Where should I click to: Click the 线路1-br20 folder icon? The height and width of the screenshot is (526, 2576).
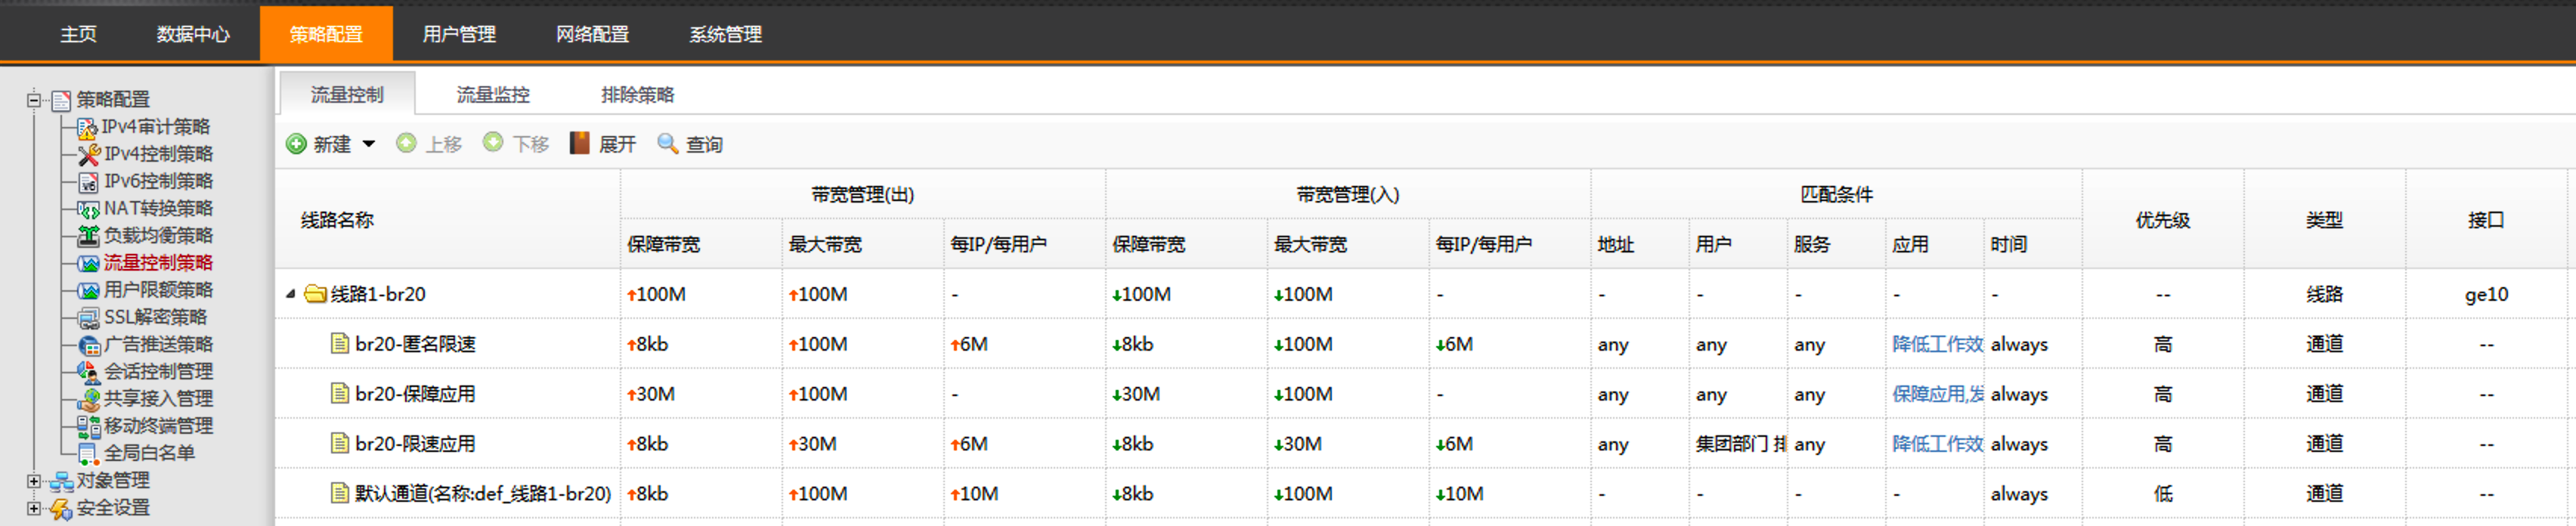click(x=316, y=294)
